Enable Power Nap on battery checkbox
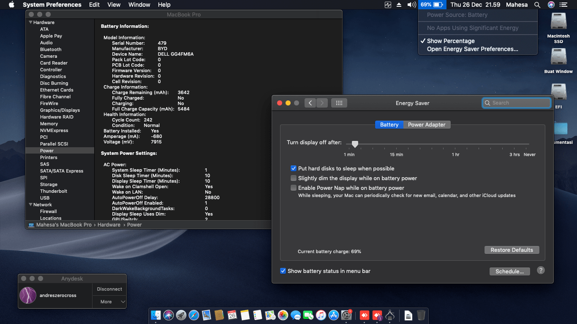 [x=294, y=188]
